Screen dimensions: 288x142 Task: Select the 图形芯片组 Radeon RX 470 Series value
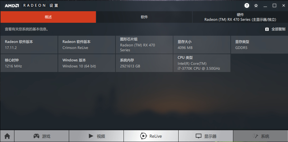pyautogui.click(x=138, y=48)
